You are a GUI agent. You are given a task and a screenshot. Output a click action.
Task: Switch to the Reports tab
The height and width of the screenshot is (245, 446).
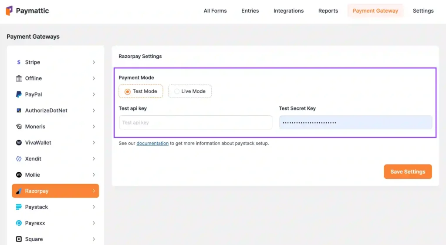pyautogui.click(x=328, y=11)
